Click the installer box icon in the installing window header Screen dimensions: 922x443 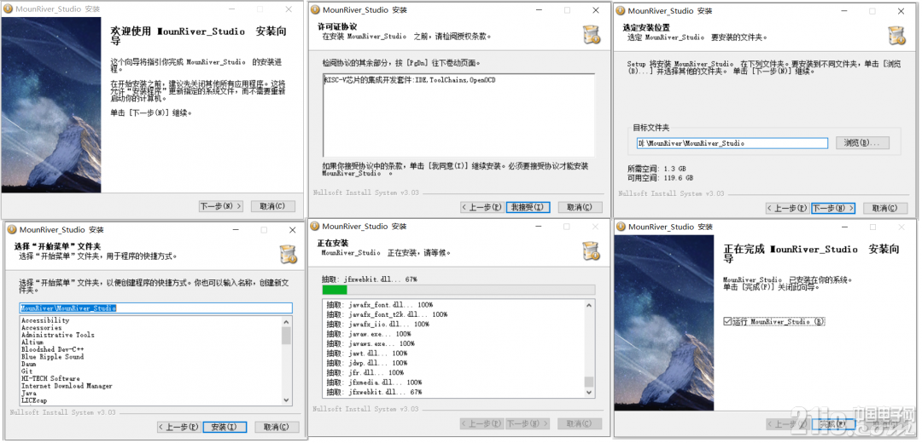coord(591,250)
